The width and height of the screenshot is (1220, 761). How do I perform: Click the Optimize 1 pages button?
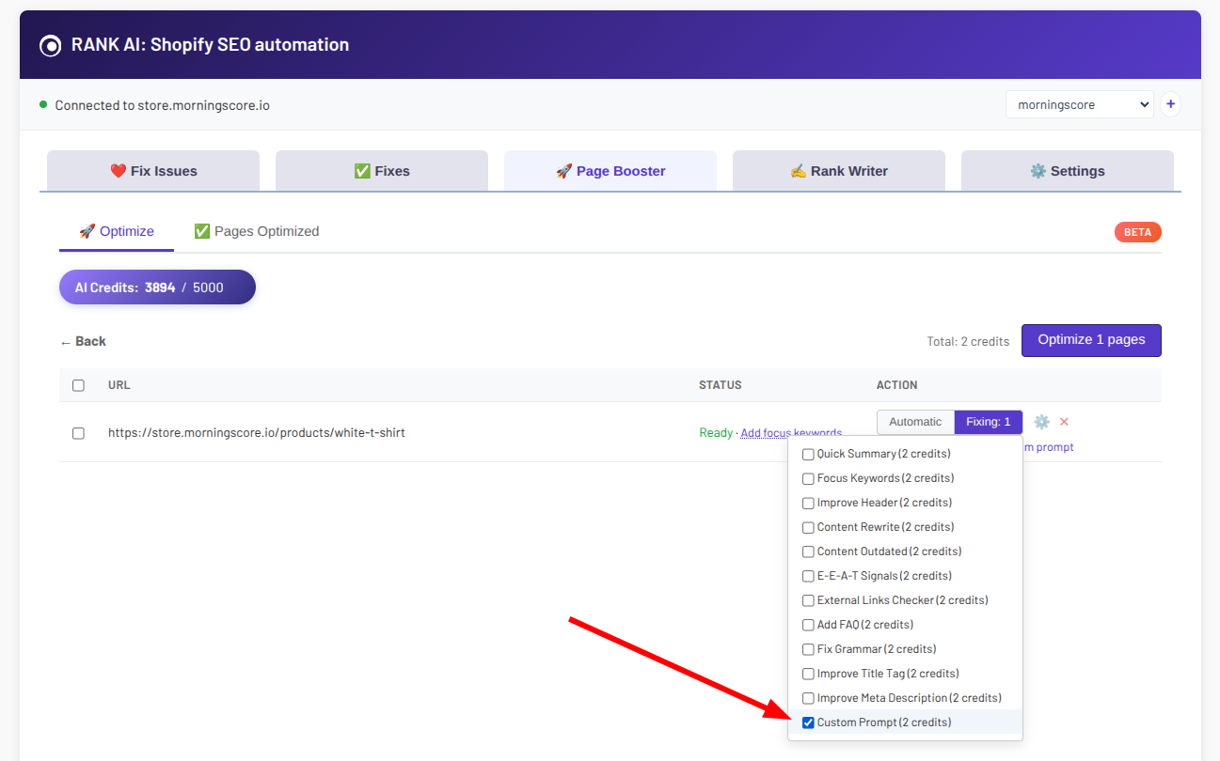click(x=1091, y=340)
